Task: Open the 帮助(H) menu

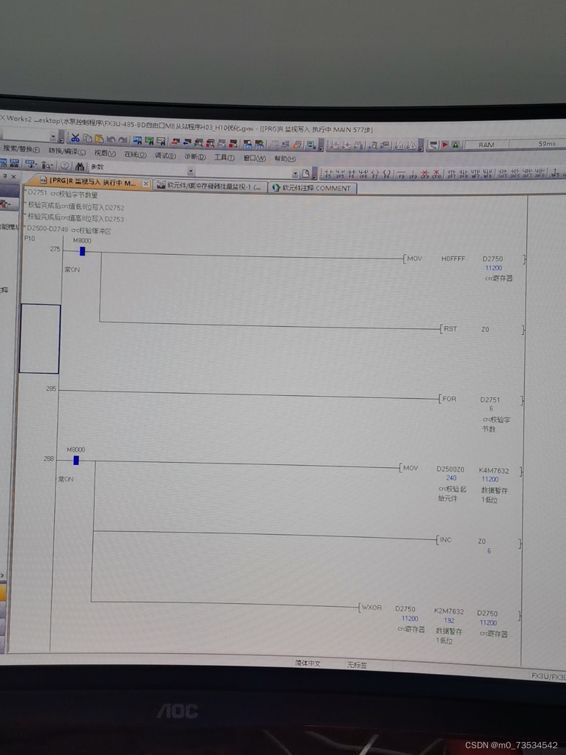Action: [285, 158]
